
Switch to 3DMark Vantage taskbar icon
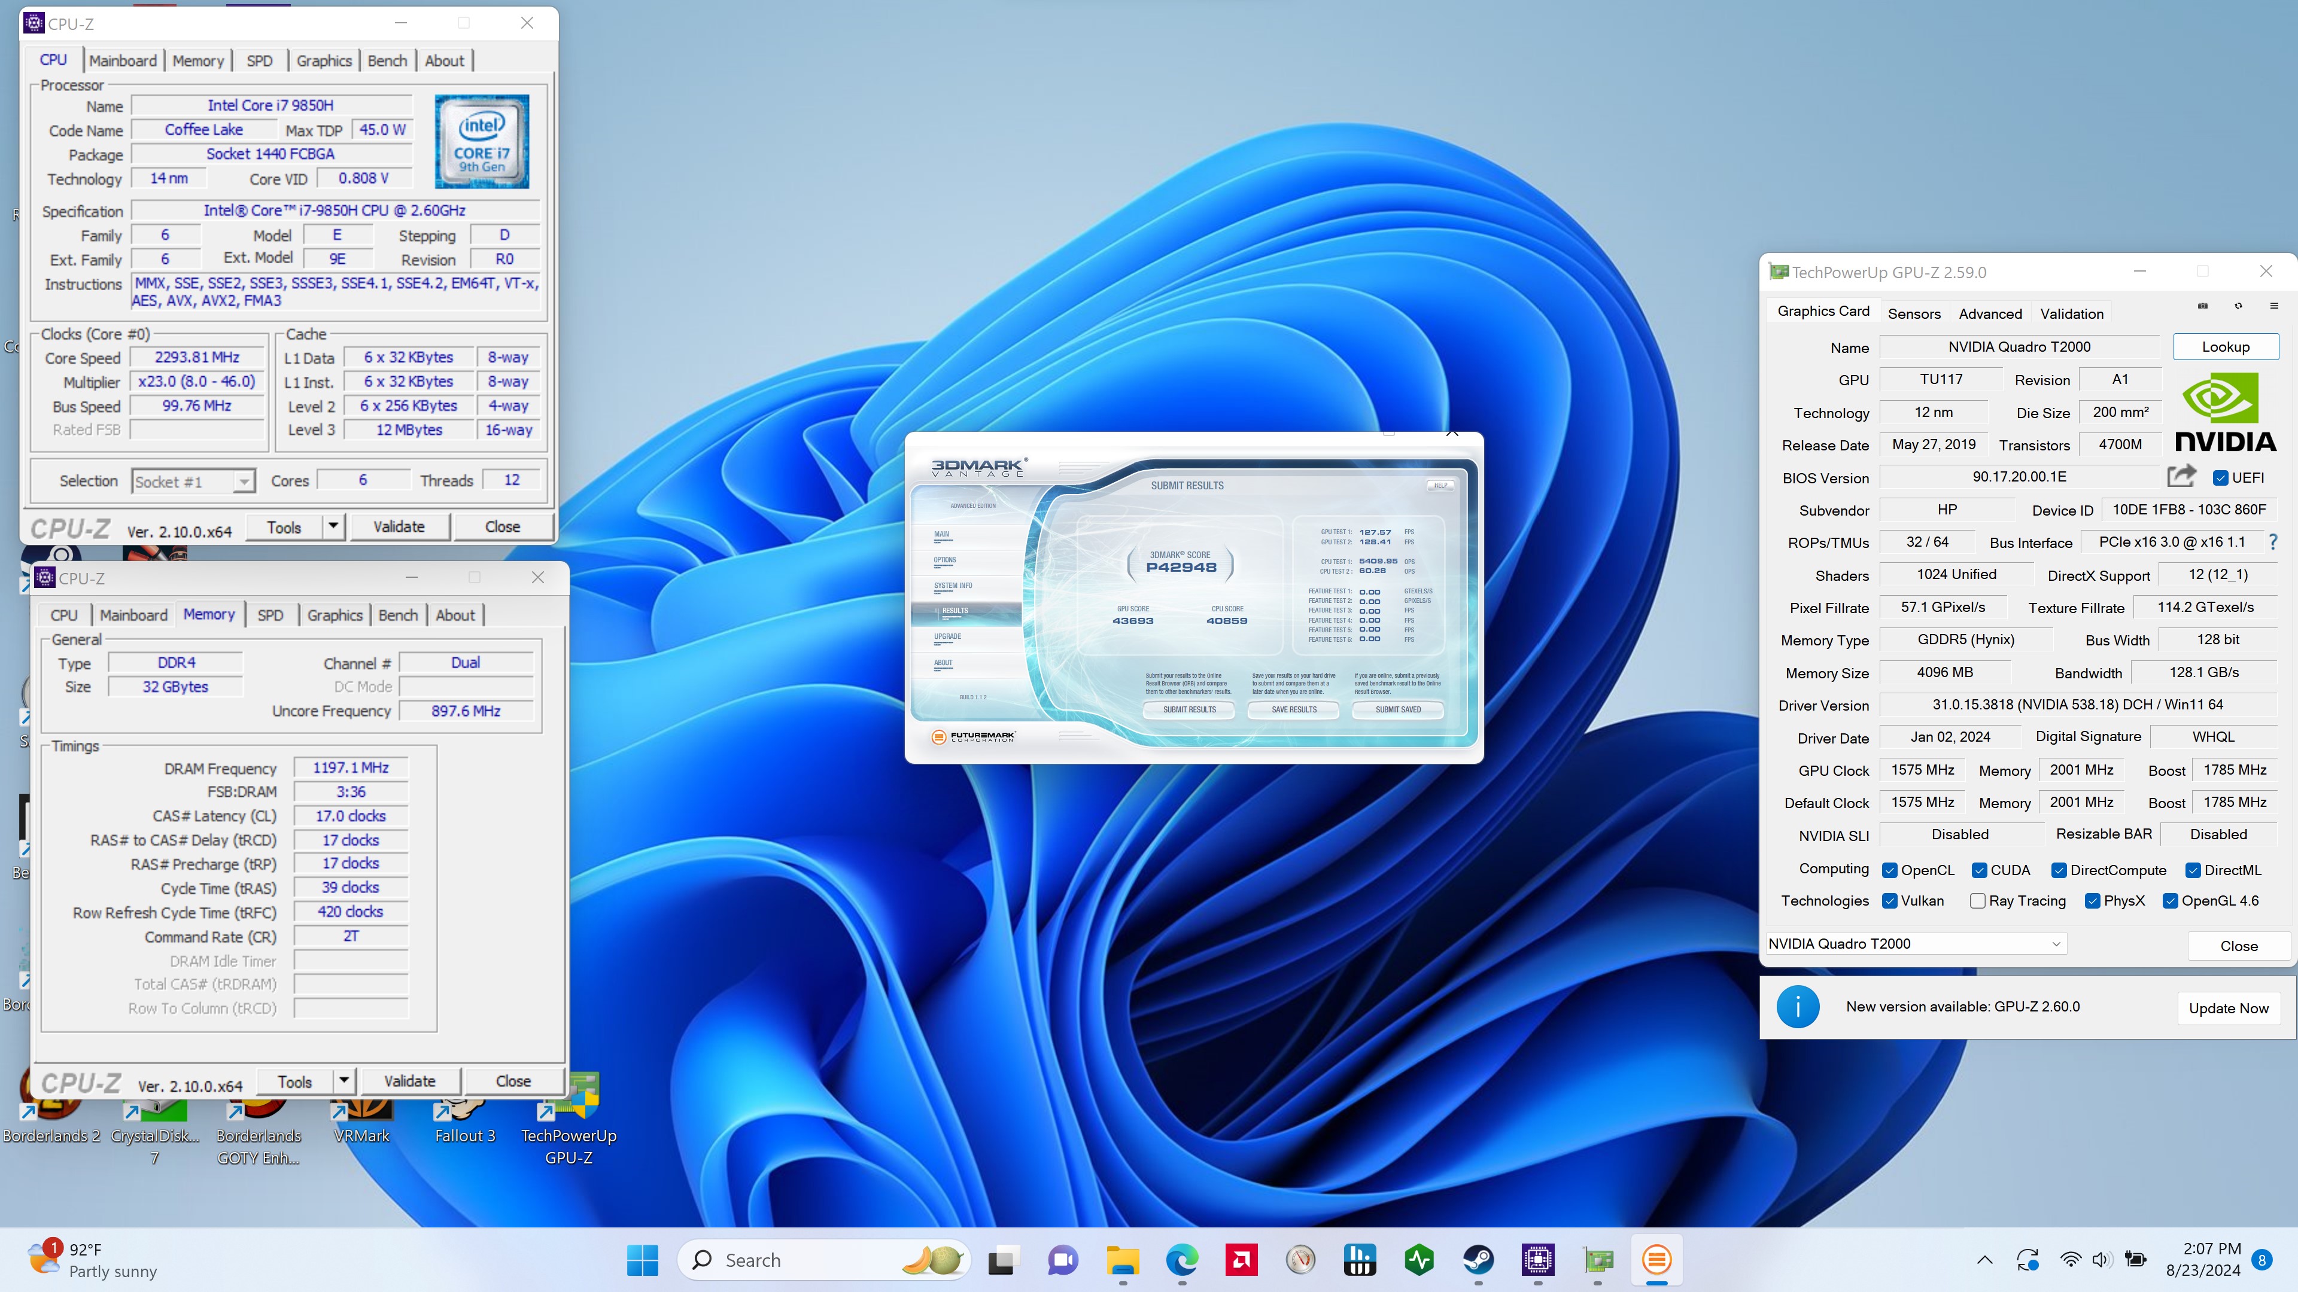coord(1656,1260)
